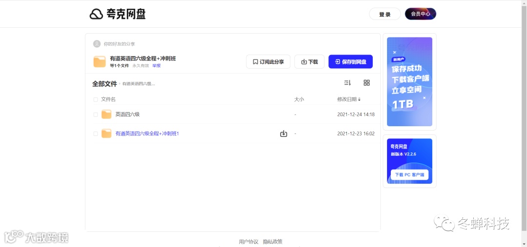This screenshot has height=247, width=527.
Task: Open the 用户协议 link
Action: 248,242
